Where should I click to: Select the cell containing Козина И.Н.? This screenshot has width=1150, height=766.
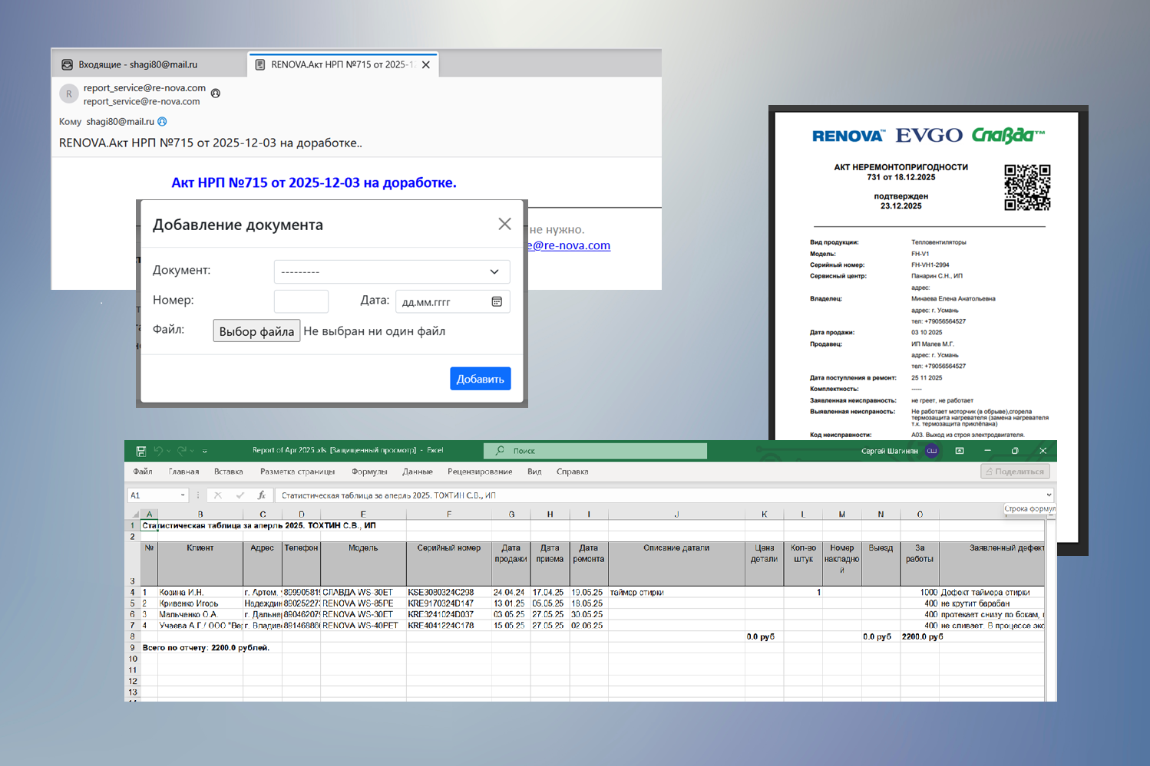pyautogui.click(x=200, y=593)
